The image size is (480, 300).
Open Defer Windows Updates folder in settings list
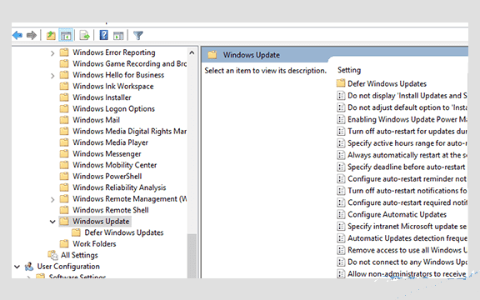pos(382,83)
